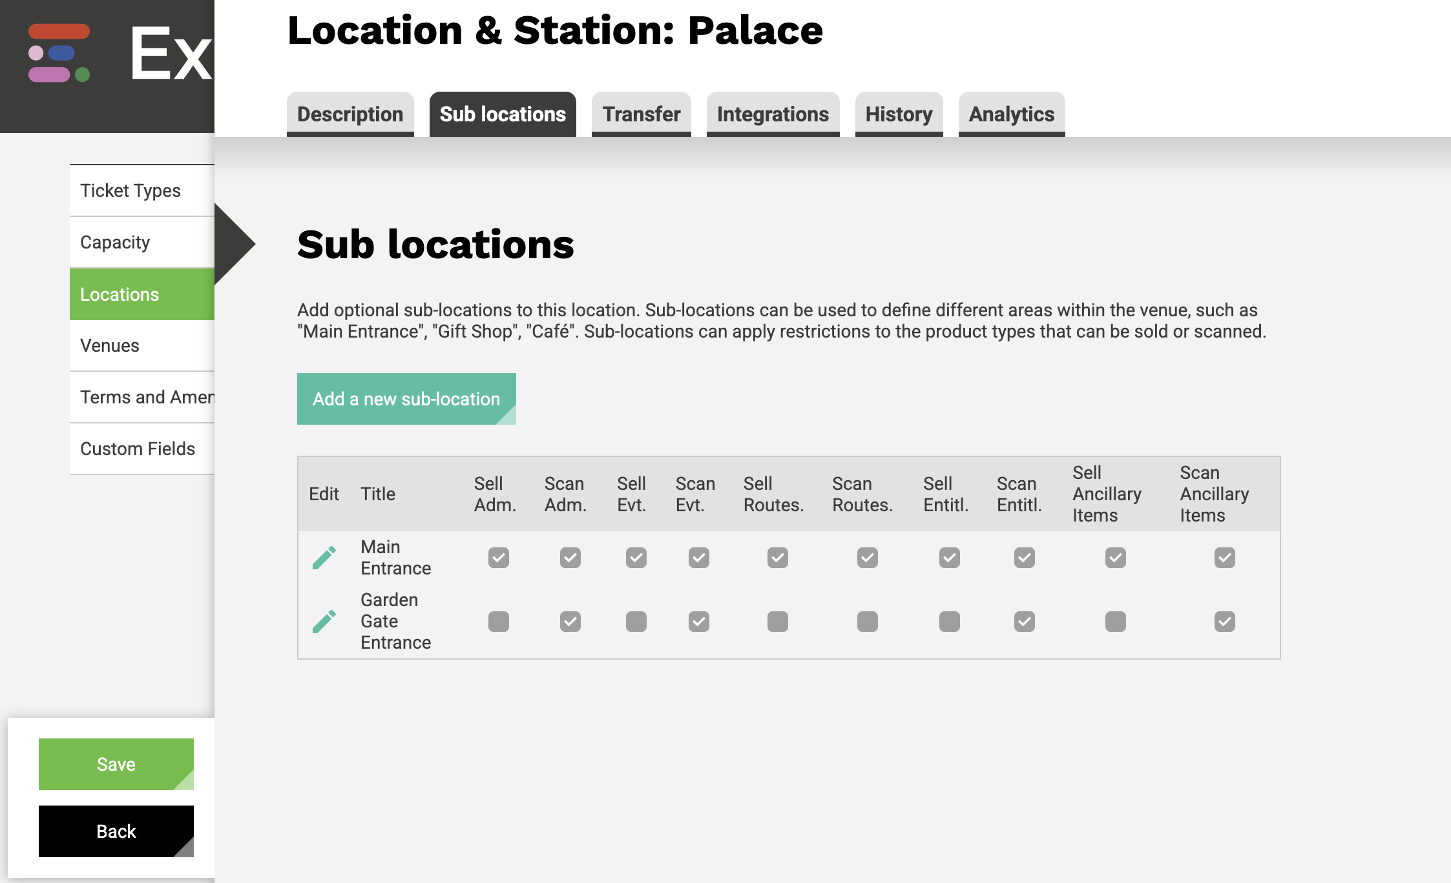1451x883 pixels.
Task: Toggle Sell Adm. for Main Entrance
Action: click(x=499, y=558)
